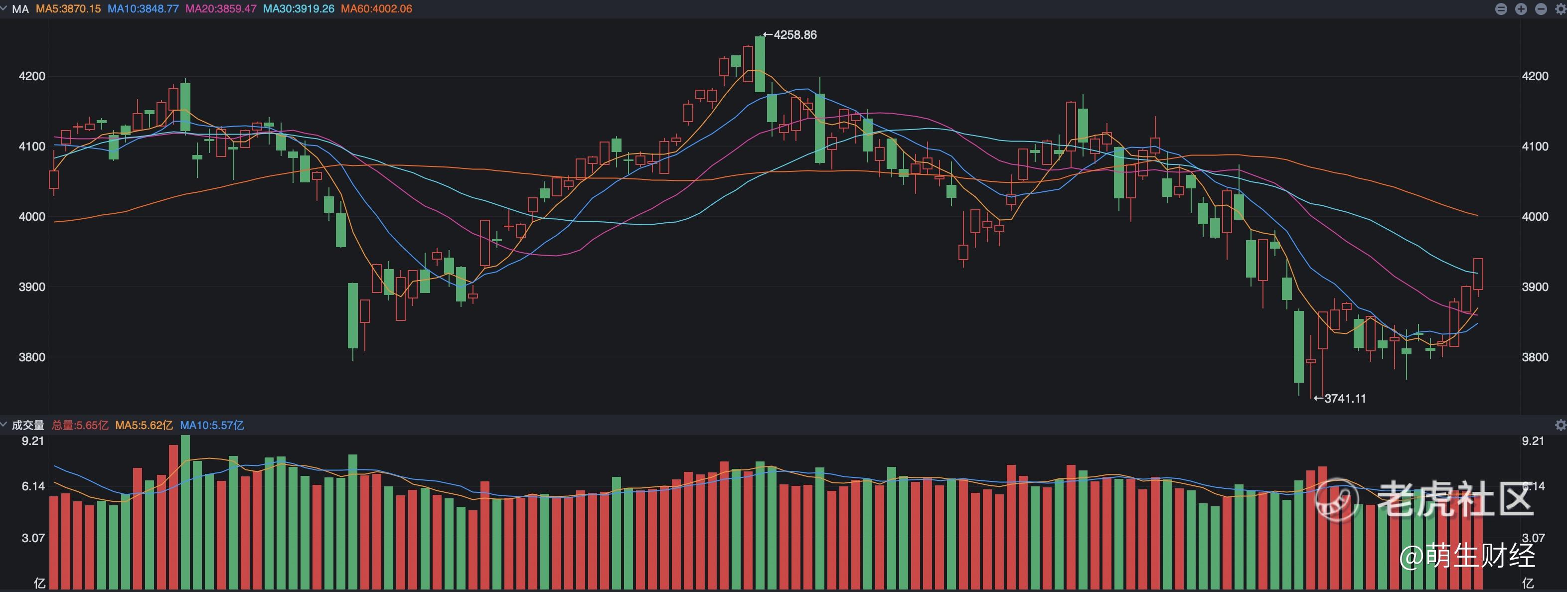Image resolution: width=1567 pixels, height=592 pixels.
Task: Select the MA10:3848.77 legend value
Action: [x=143, y=9]
